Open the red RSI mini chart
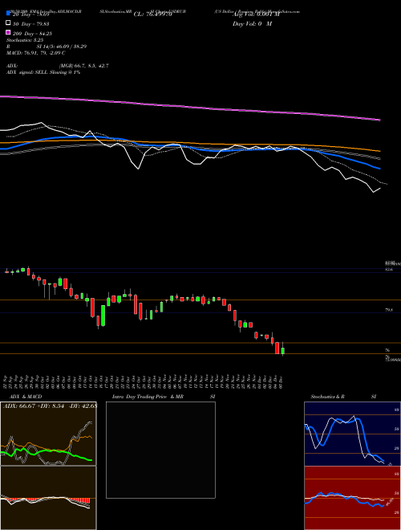 [x=352, y=498]
